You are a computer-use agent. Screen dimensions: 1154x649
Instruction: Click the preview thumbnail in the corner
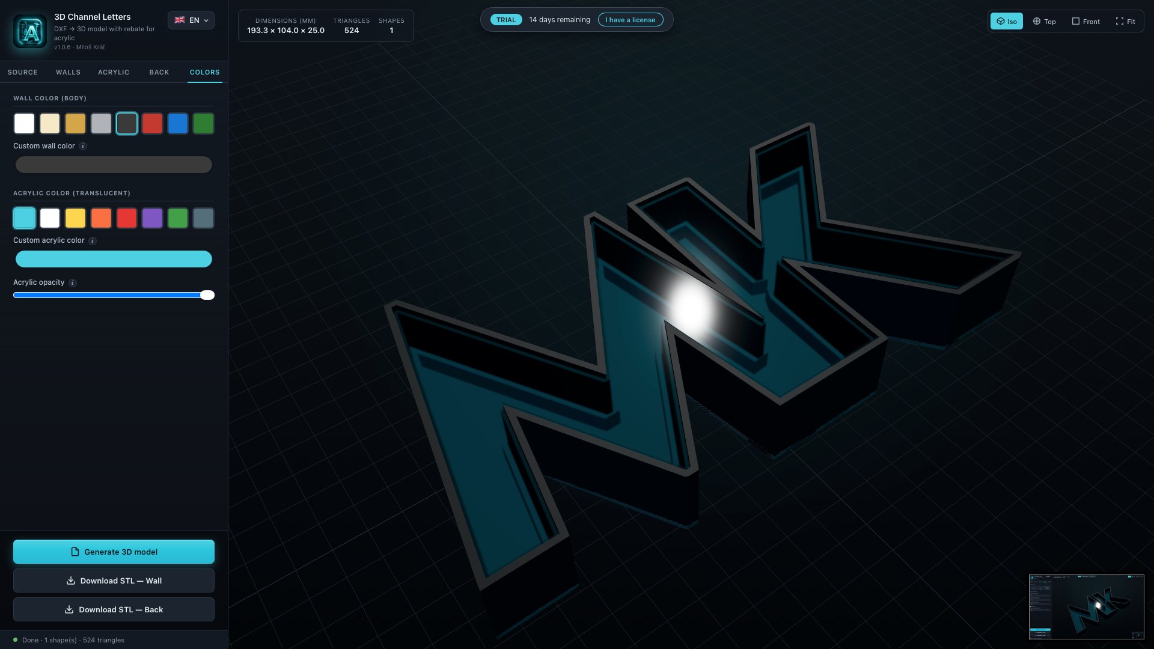[x=1086, y=606]
